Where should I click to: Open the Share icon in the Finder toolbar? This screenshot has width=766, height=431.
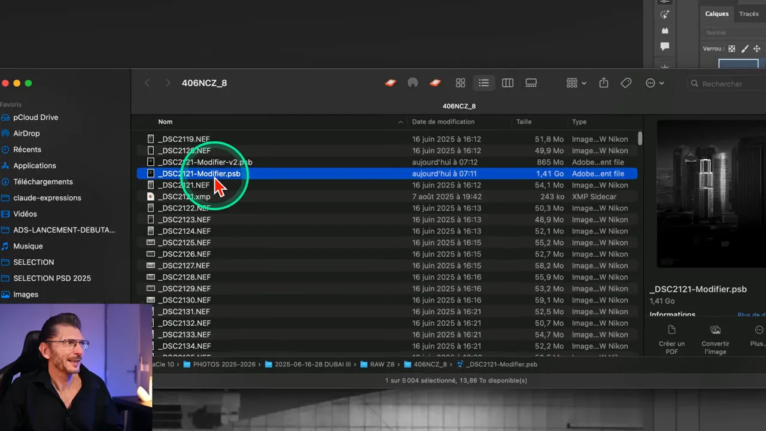(x=603, y=83)
